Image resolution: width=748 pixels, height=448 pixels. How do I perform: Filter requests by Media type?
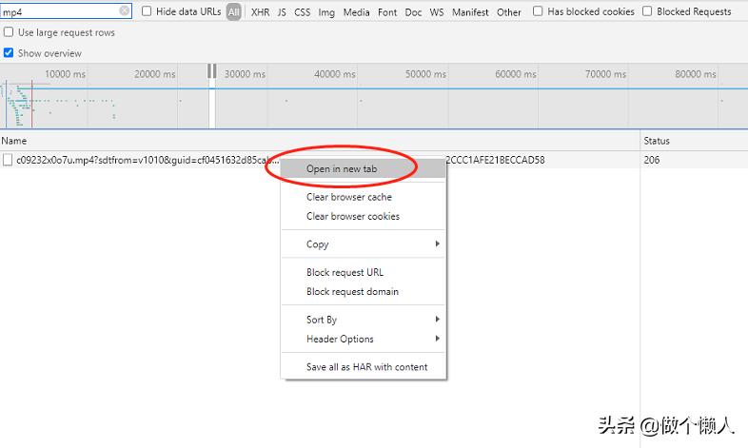point(356,12)
